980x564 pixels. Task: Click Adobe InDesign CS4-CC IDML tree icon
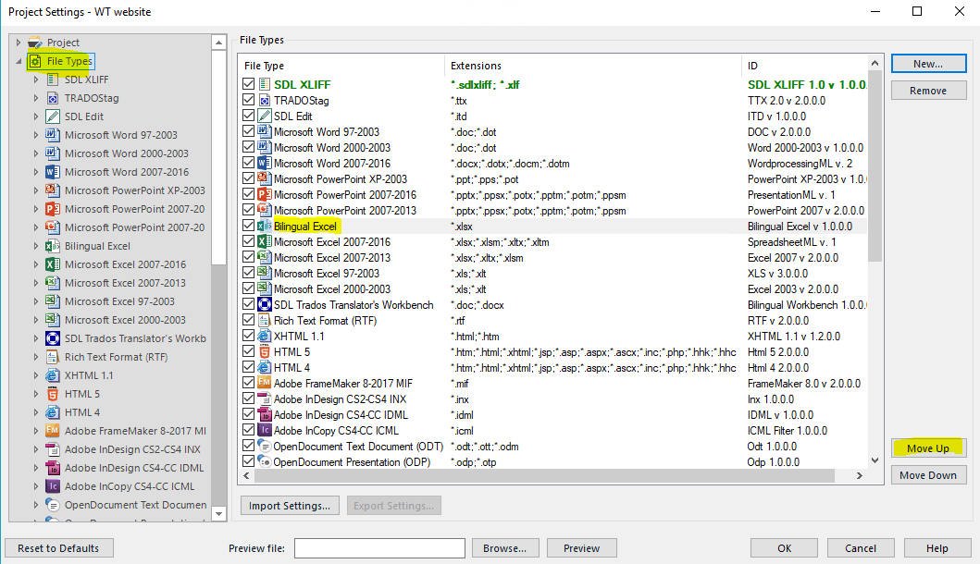[x=53, y=468]
